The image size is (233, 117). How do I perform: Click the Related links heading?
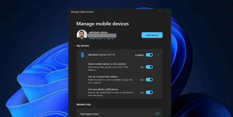84,104
